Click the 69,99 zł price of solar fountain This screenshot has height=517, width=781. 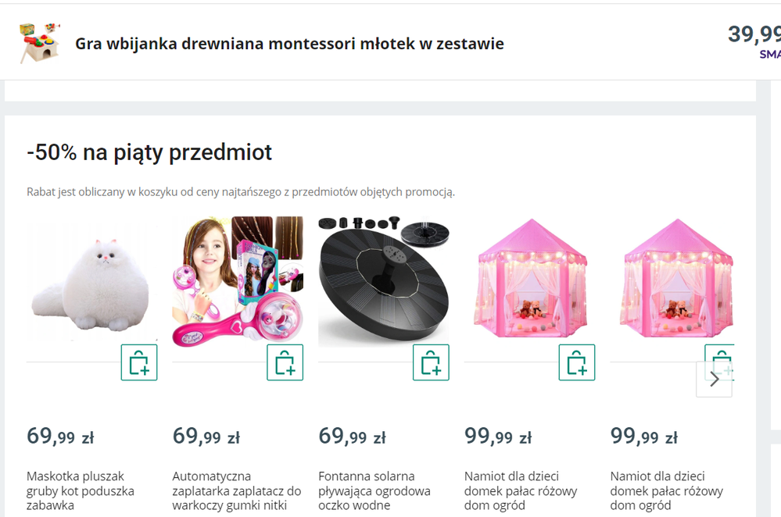click(x=352, y=436)
